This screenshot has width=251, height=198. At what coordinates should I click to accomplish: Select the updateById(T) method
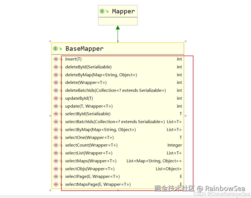(x=79, y=98)
